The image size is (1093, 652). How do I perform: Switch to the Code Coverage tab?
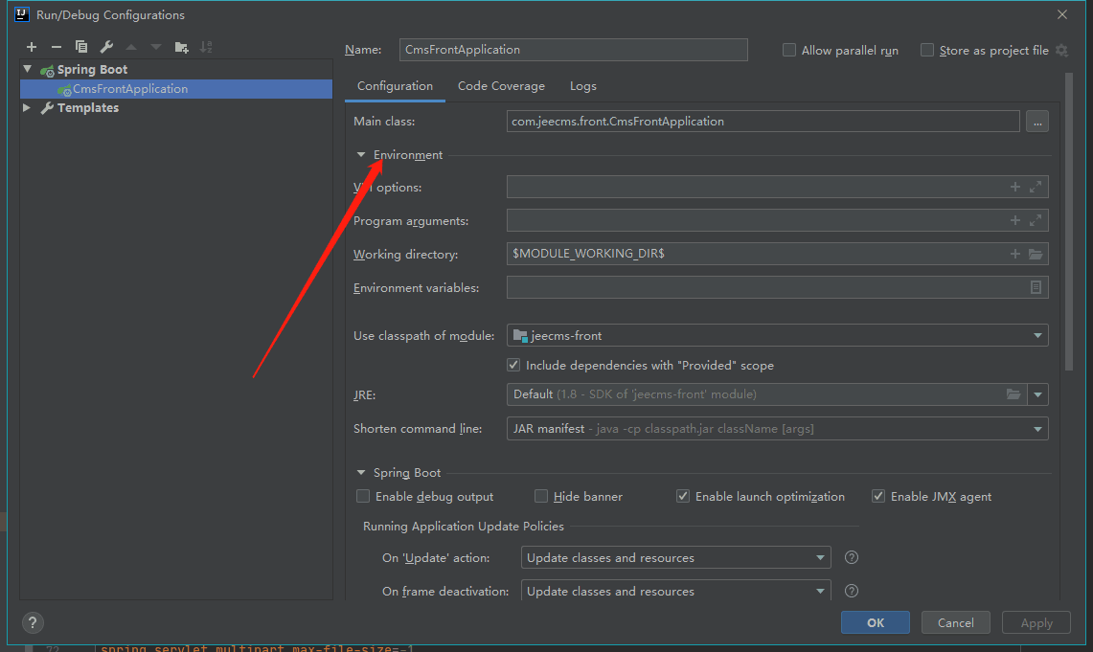(x=501, y=86)
